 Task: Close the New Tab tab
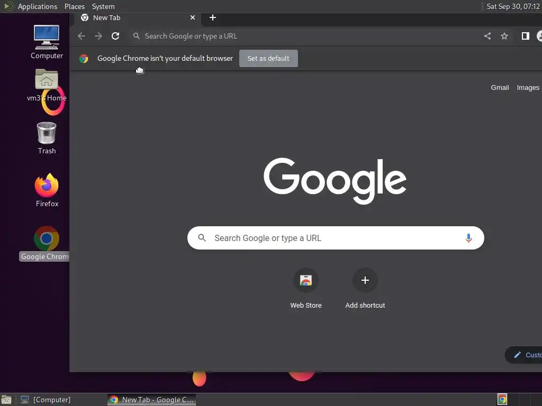(x=193, y=17)
